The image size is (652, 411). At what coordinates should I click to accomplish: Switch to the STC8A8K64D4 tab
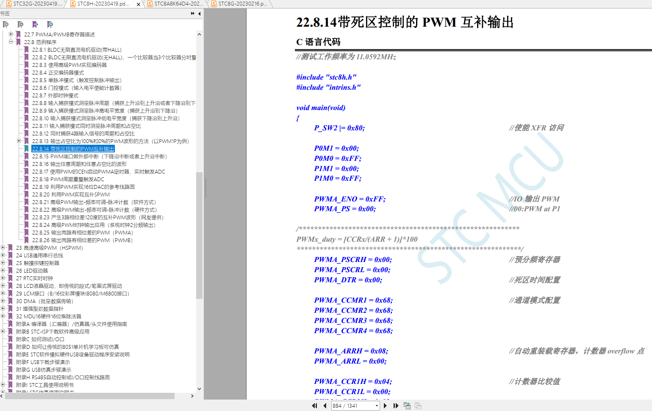pos(175,4)
